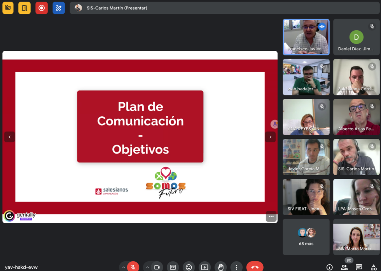Viewport: 381px width, 271px height.
Task: Click the red record button at top
Action: pyautogui.click(x=42, y=8)
